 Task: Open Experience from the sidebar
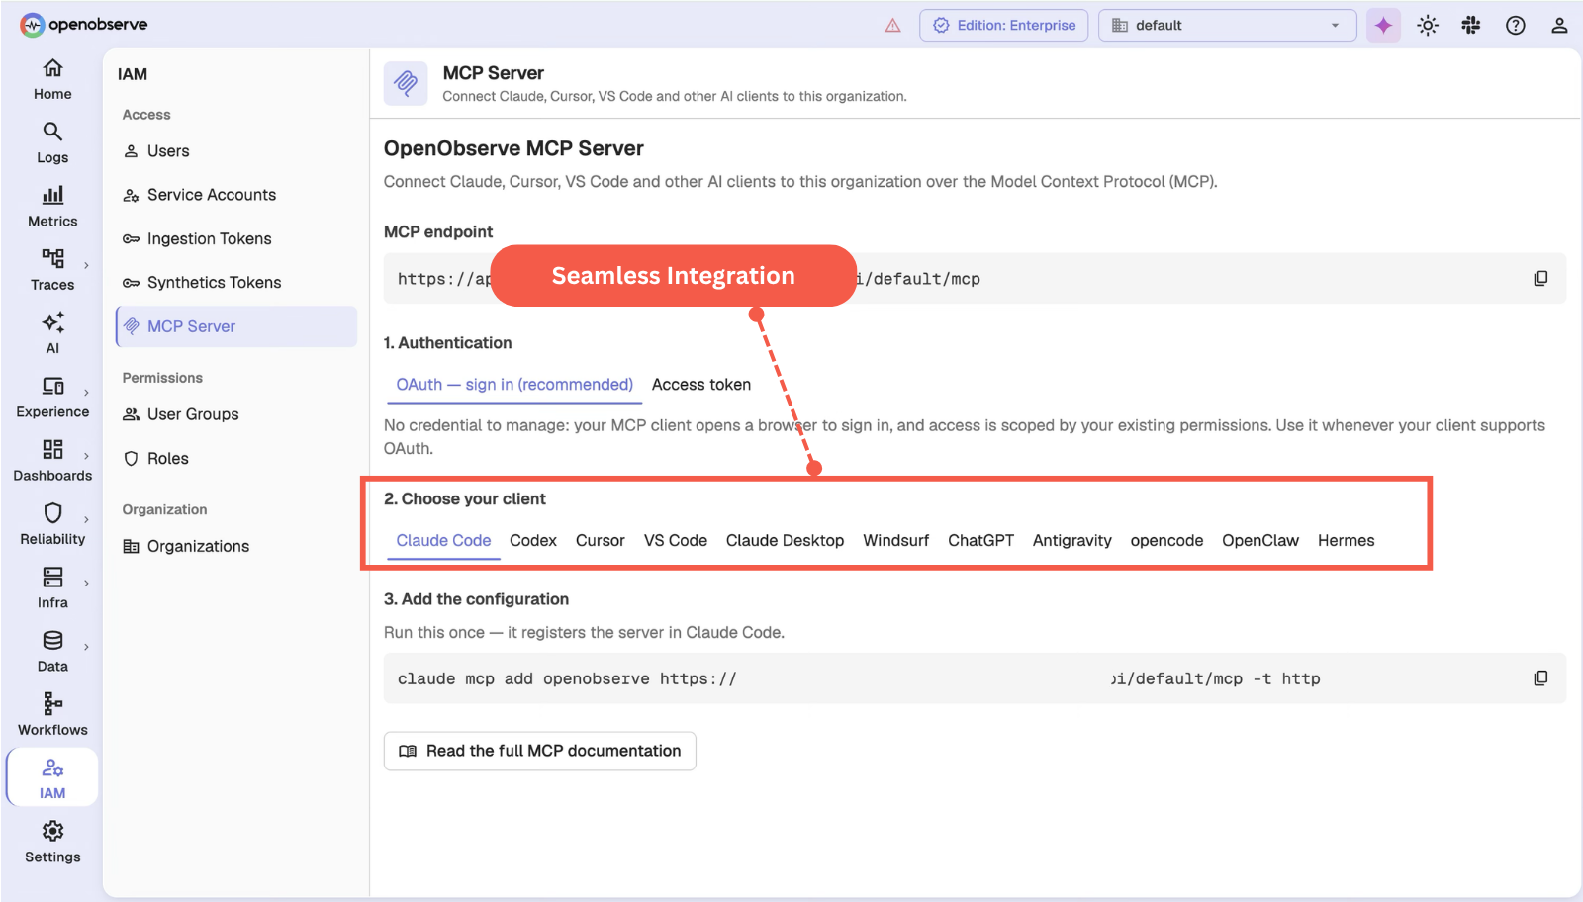point(52,398)
